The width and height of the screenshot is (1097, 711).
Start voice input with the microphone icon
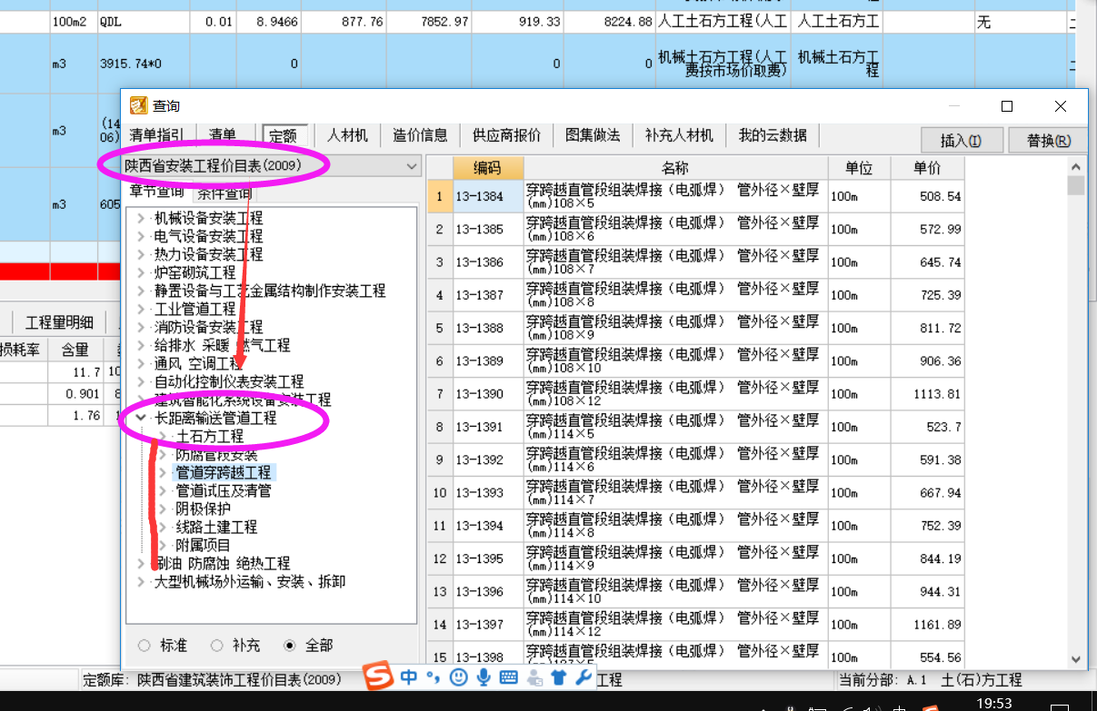tap(484, 677)
